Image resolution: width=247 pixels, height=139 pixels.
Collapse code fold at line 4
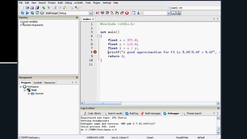pos(98,36)
